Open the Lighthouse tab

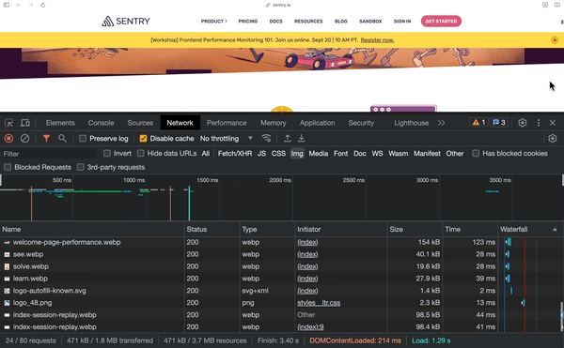coord(411,123)
